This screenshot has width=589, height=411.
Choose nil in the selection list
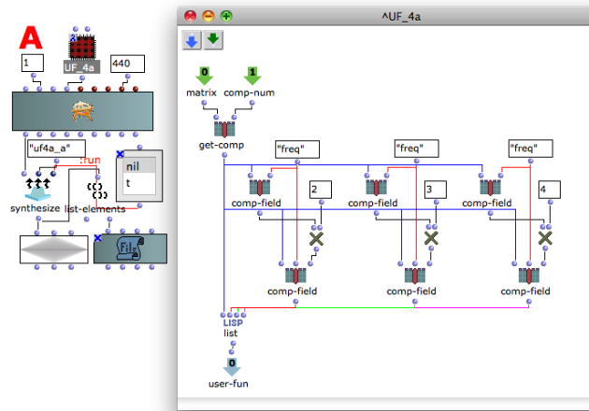[x=139, y=166]
